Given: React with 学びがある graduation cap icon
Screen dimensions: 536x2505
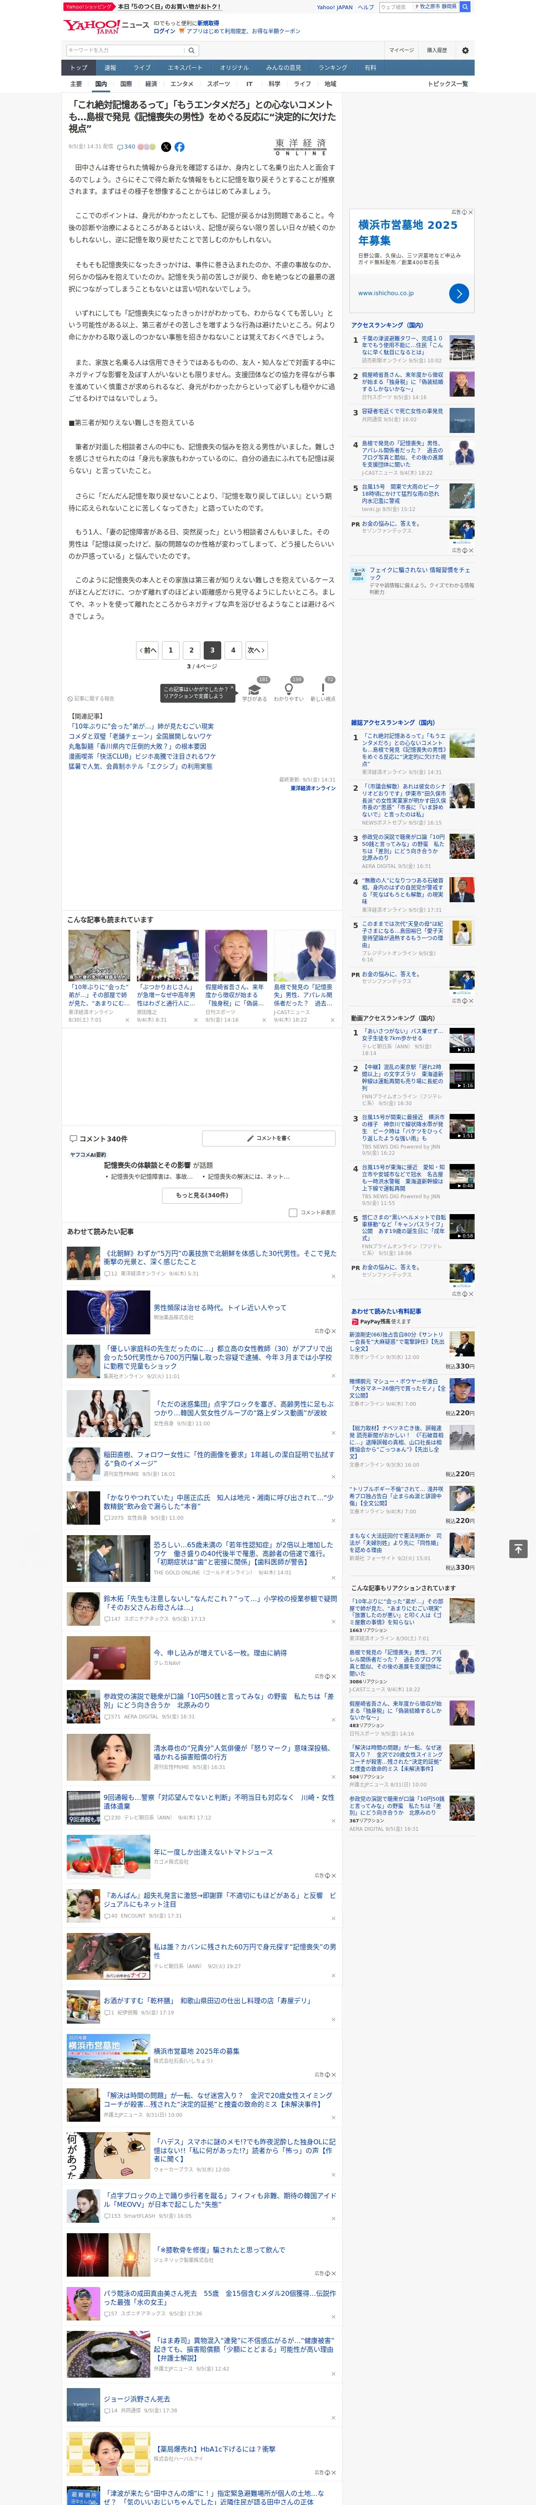Looking at the screenshot, I should coord(255,689).
